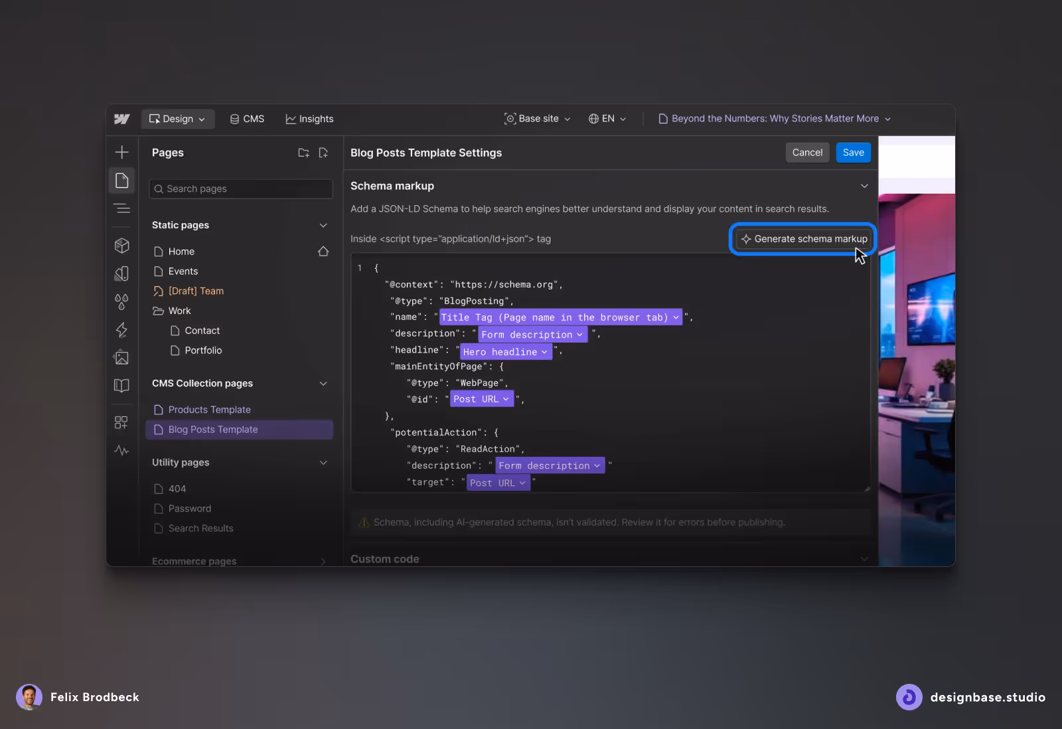Change the Hero headline field token
The width and height of the screenshot is (1062, 729).
tap(505, 352)
